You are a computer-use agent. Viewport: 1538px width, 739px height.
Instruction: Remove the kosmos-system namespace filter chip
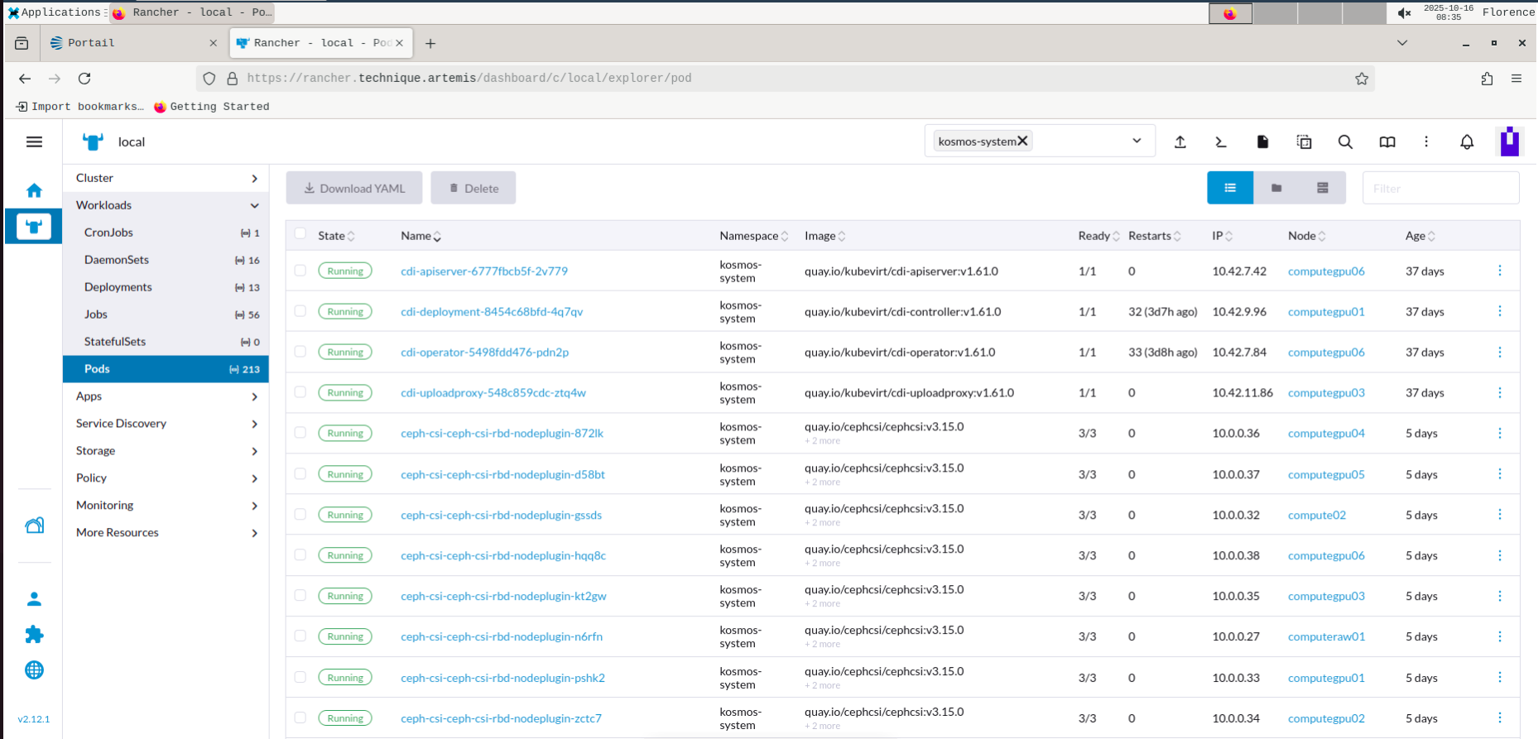click(x=1023, y=141)
